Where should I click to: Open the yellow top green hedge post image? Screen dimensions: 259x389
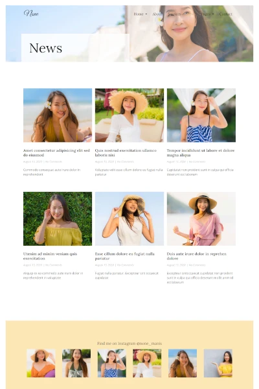tap(58, 218)
